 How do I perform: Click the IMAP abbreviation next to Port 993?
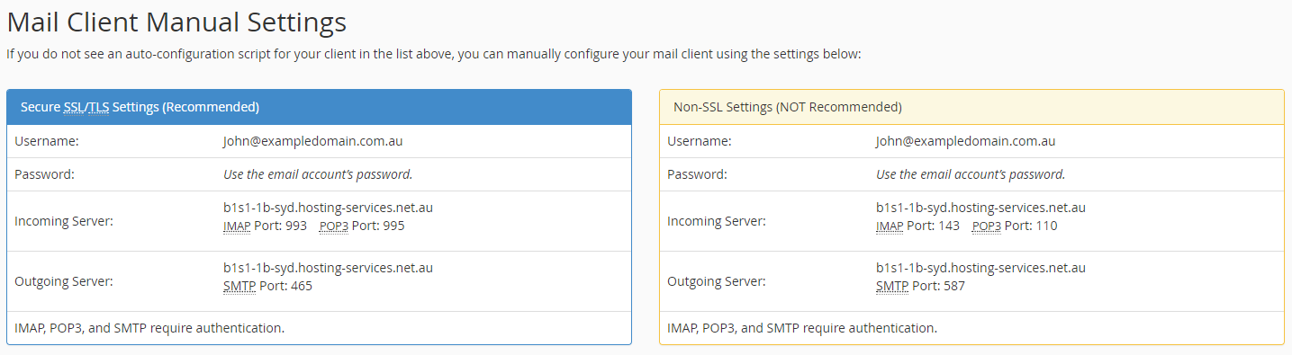pos(237,226)
